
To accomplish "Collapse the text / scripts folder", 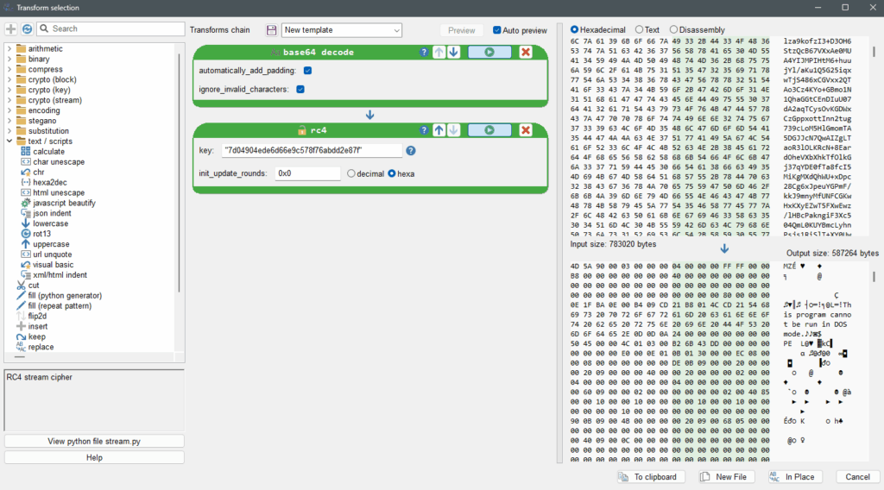I will pos(9,141).
